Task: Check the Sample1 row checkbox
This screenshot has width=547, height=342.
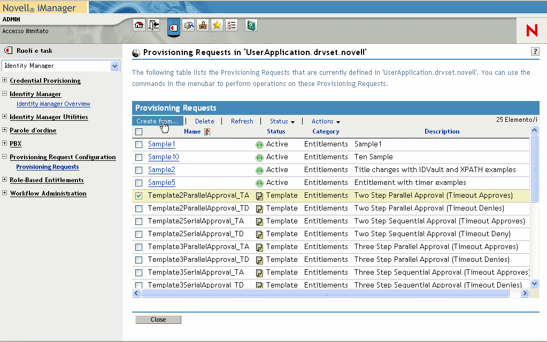Action: (x=139, y=144)
